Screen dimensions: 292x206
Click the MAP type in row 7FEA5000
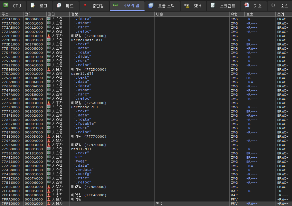point(234,195)
